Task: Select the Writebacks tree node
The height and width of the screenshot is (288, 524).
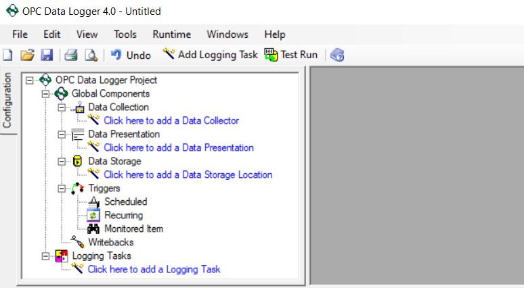Action: pyautogui.click(x=110, y=242)
